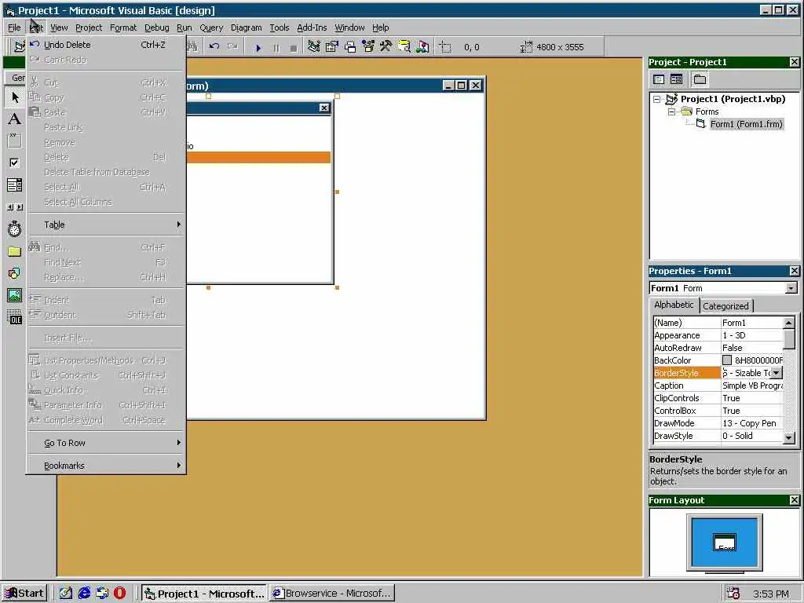Open Form Layout Window from toolbar
Image resolution: width=804 pixels, height=603 pixels.
pyautogui.click(x=349, y=46)
